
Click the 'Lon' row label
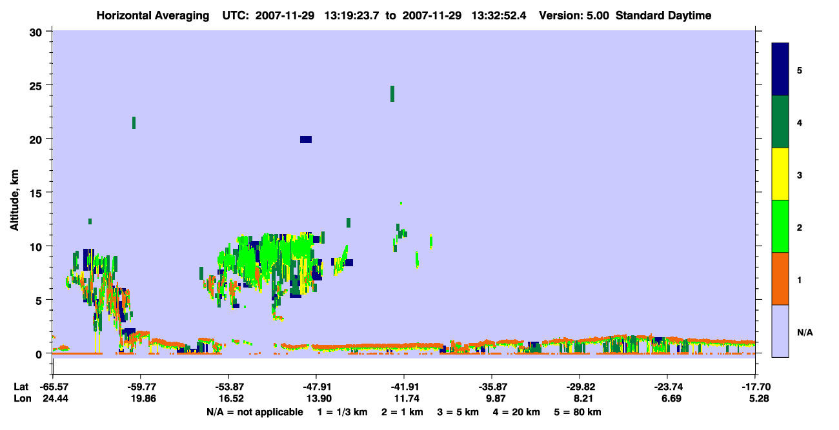pyautogui.click(x=21, y=399)
